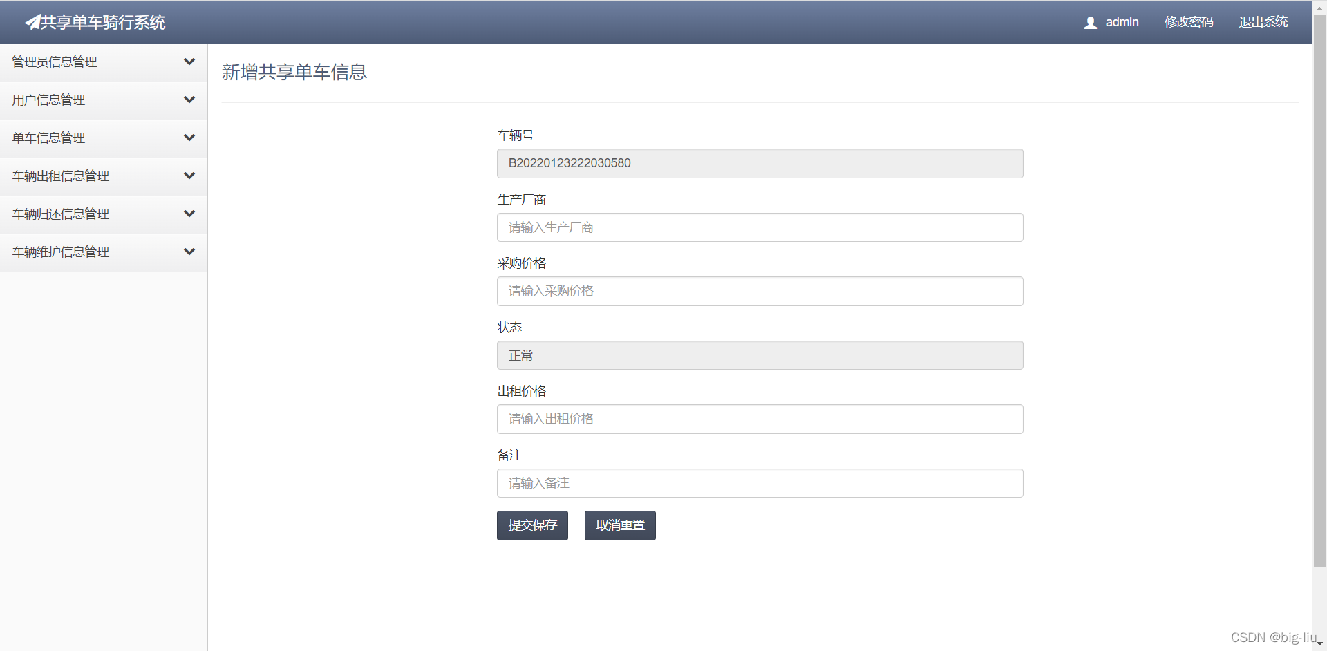The width and height of the screenshot is (1327, 651).
Task: Select 车辆维护信息管理 menu item
Action: coord(104,252)
